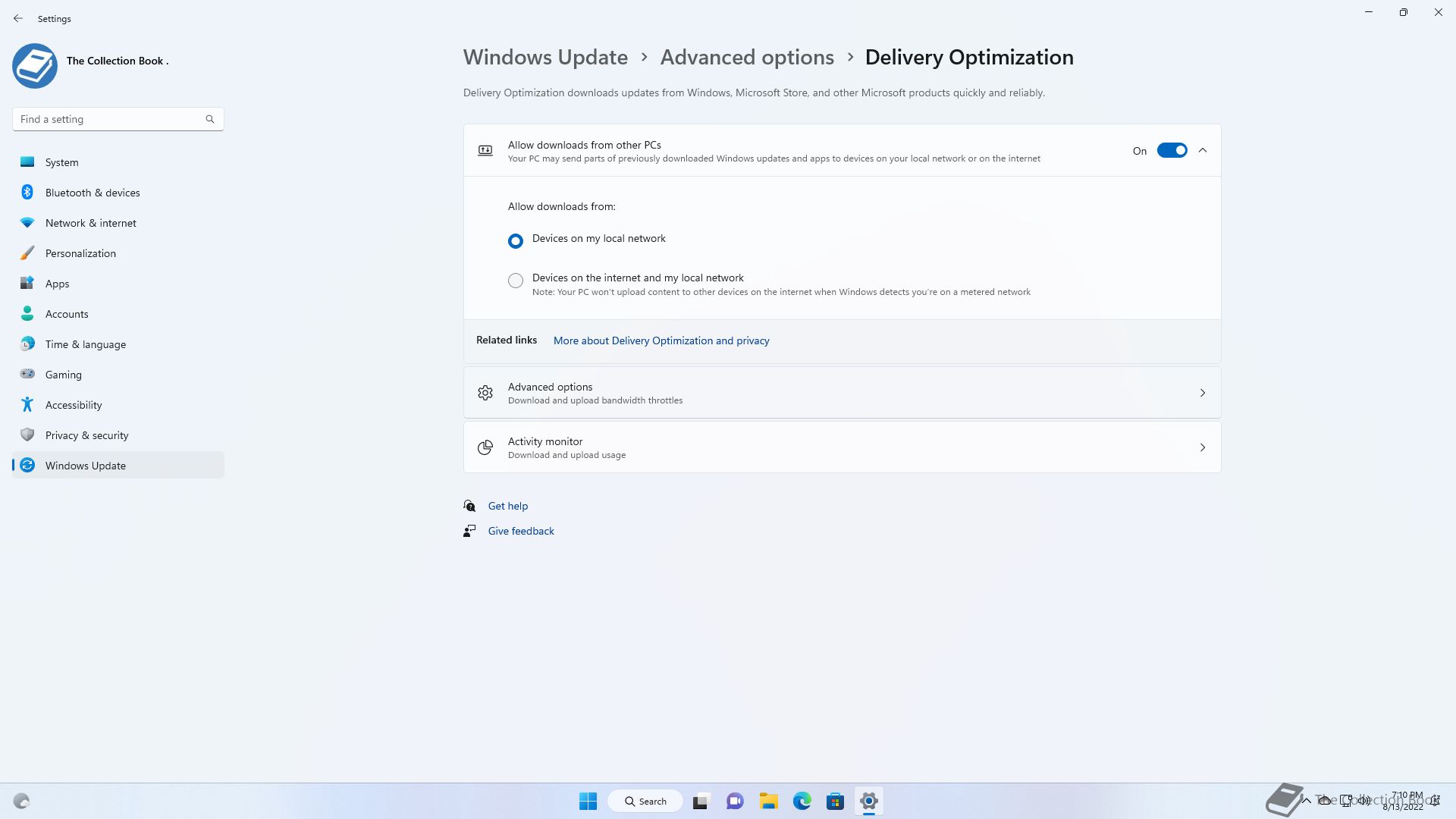Click the Accessibility figure icon

tap(27, 404)
